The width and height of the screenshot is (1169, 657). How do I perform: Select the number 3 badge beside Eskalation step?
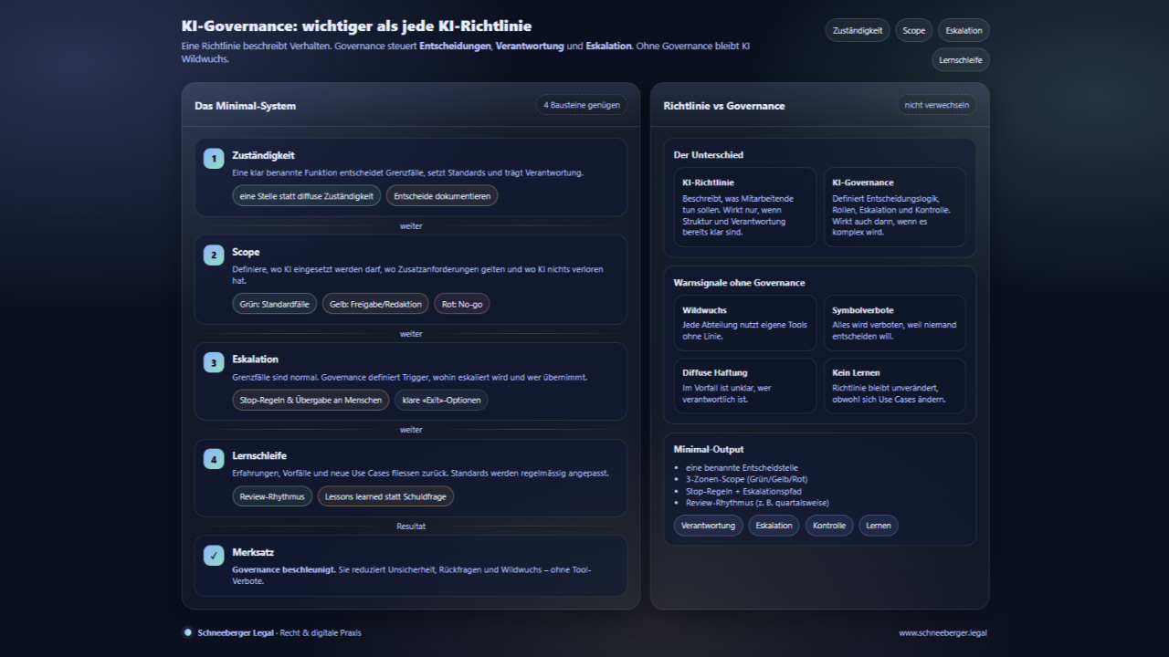pos(214,363)
